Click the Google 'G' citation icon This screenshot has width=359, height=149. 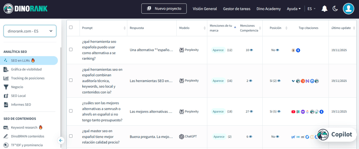(307, 137)
